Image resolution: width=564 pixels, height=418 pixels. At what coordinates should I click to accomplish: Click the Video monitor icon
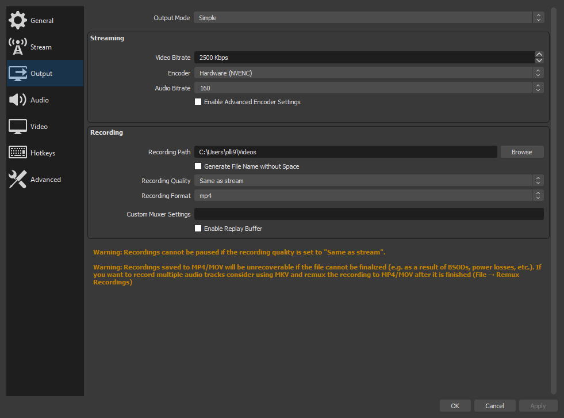tap(18, 126)
